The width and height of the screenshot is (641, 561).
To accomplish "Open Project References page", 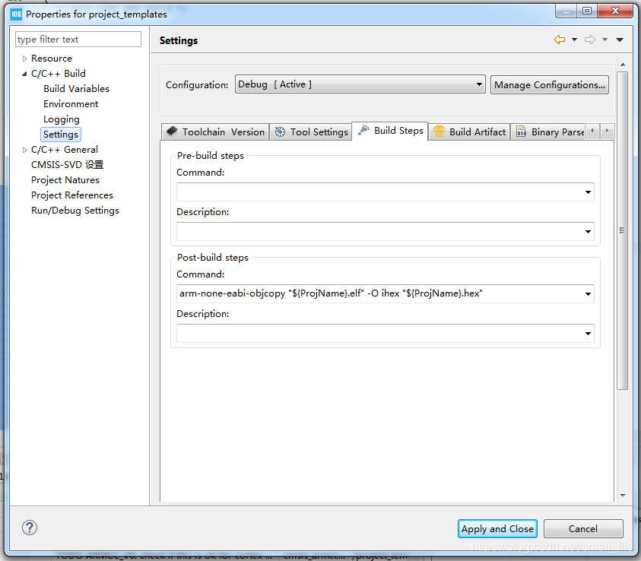I will [x=72, y=195].
